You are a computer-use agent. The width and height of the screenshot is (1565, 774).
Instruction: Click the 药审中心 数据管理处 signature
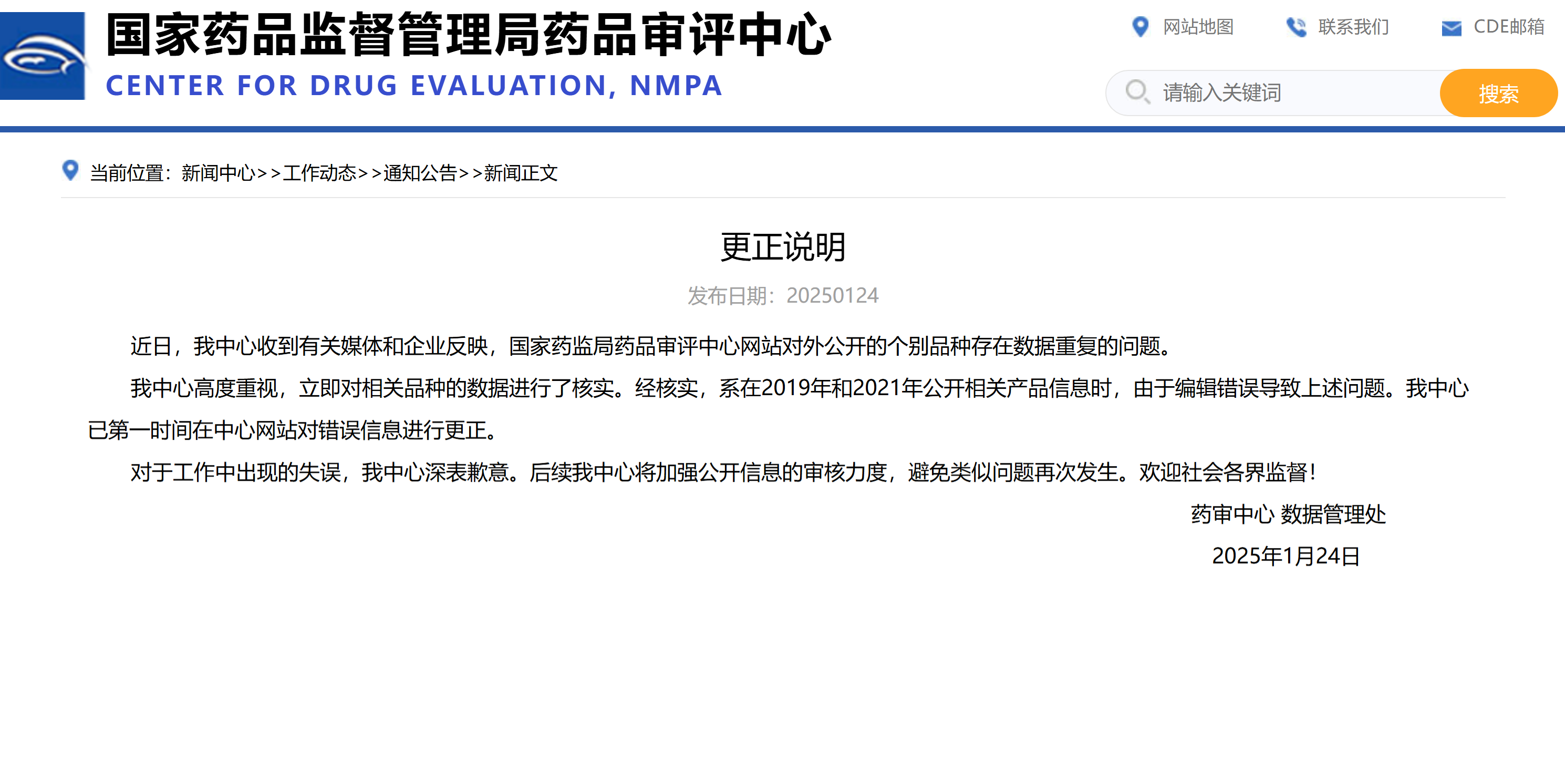[1288, 514]
